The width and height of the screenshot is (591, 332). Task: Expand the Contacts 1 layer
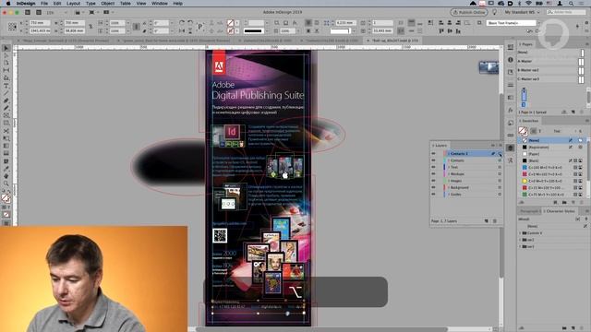point(449,154)
